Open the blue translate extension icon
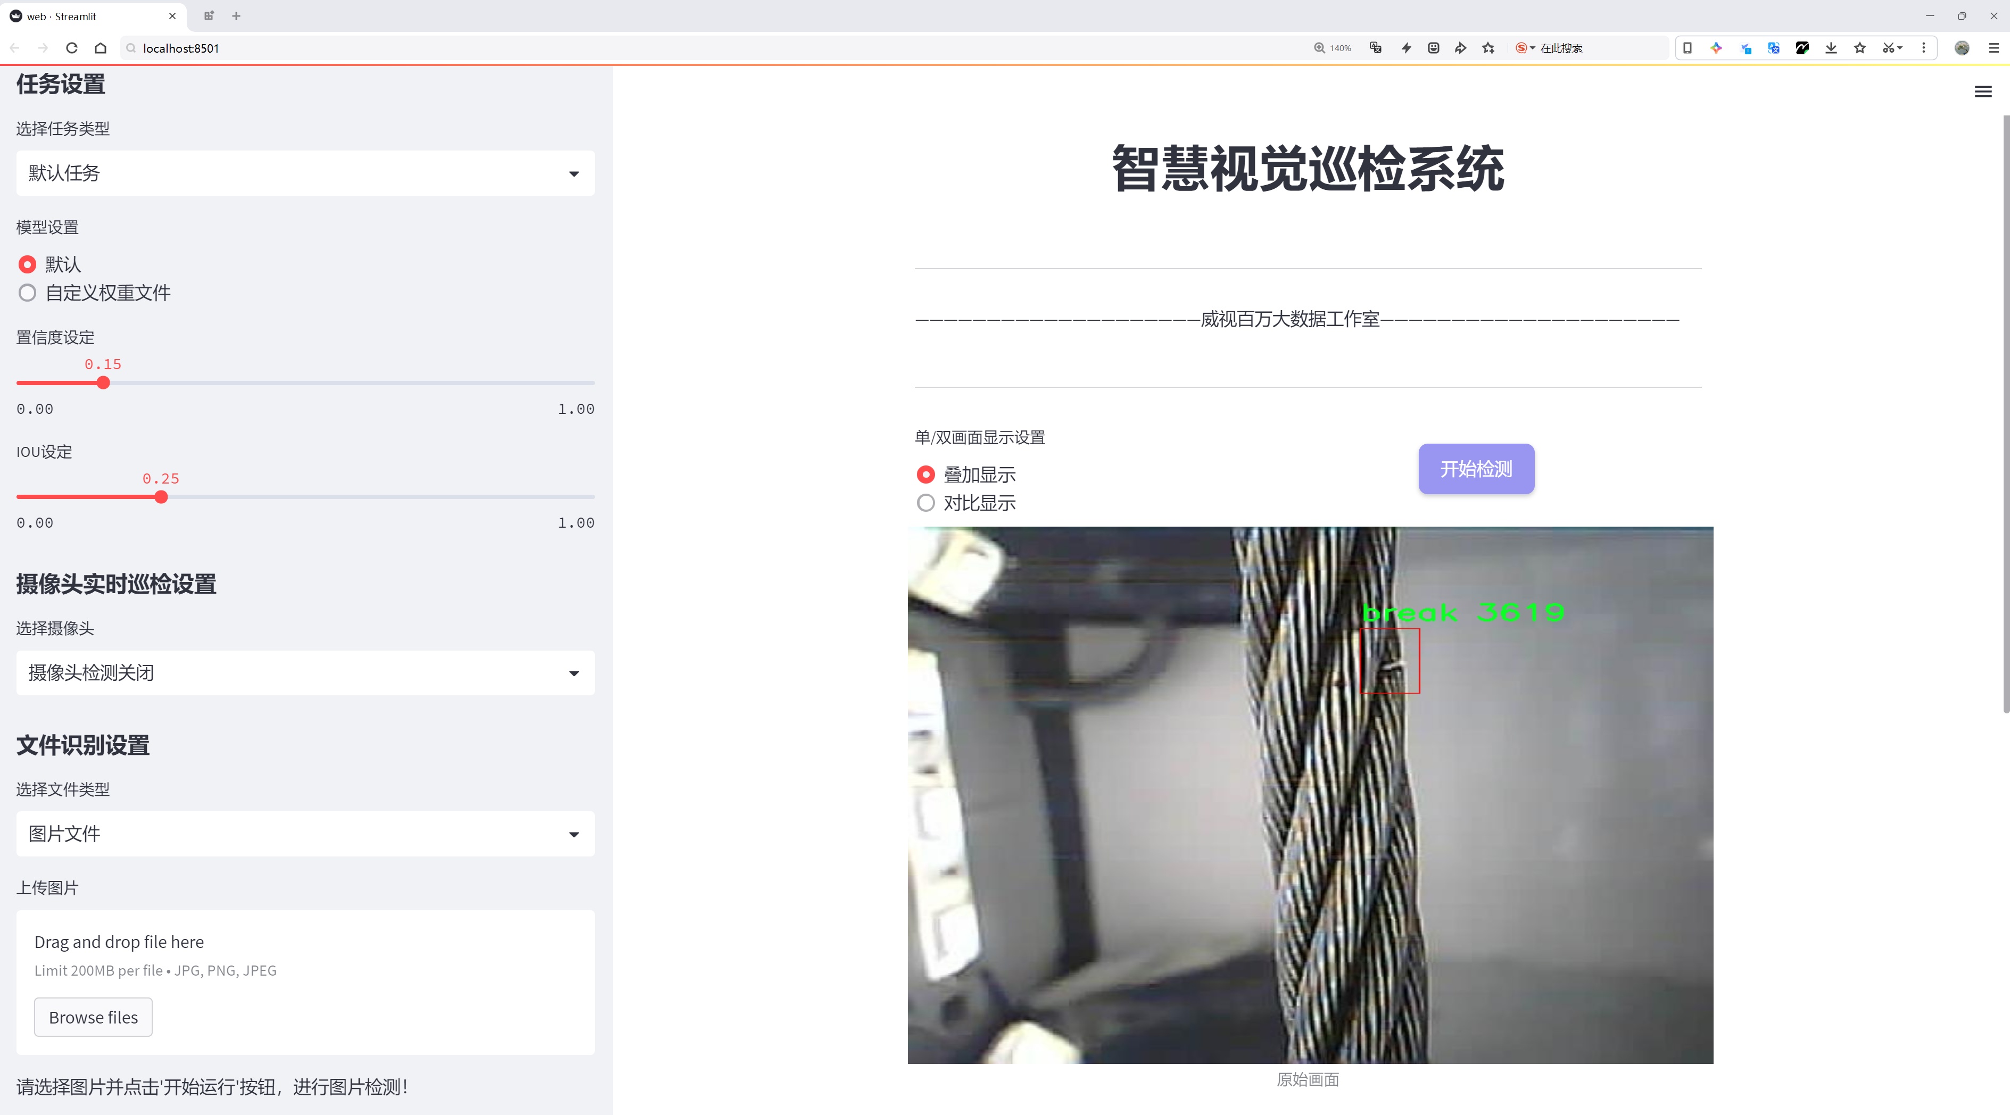The image size is (2010, 1115). [1774, 48]
